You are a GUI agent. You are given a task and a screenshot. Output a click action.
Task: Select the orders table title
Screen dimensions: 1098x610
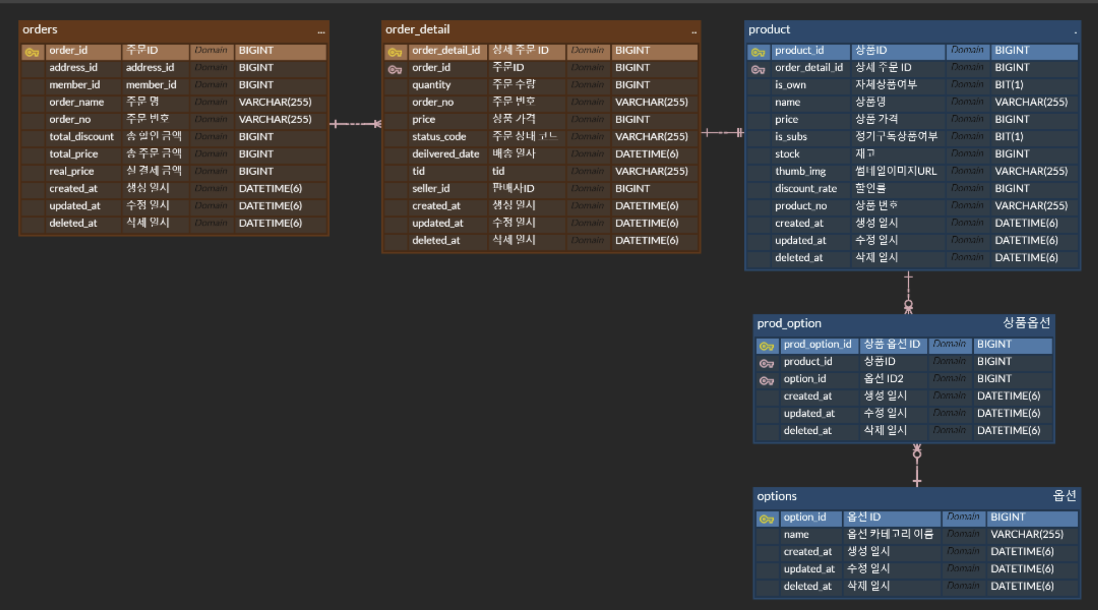pyautogui.click(x=40, y=29)
